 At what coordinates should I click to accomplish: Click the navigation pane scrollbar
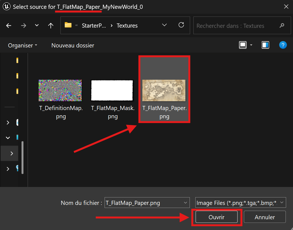click(23, 157)
